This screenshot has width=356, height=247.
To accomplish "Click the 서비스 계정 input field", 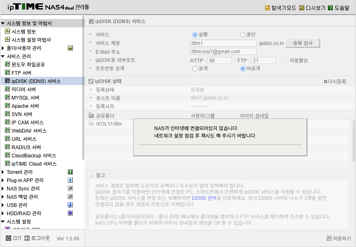I will point(223,43).
